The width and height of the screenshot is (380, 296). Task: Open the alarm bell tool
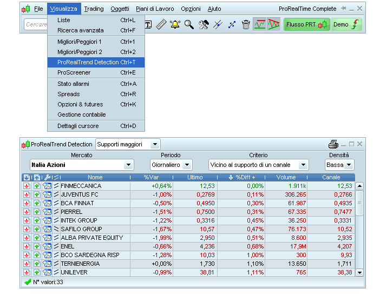click(x=175, y=24)
